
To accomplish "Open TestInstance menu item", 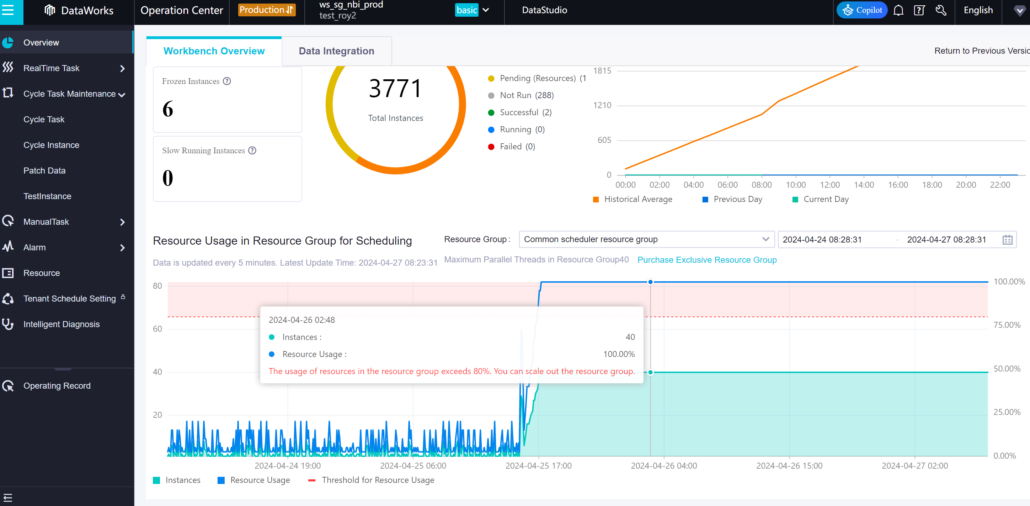I will pyautogui.click(x=47, y=196).
